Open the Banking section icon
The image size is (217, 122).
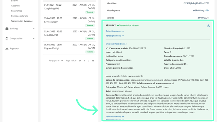point(7,29)
